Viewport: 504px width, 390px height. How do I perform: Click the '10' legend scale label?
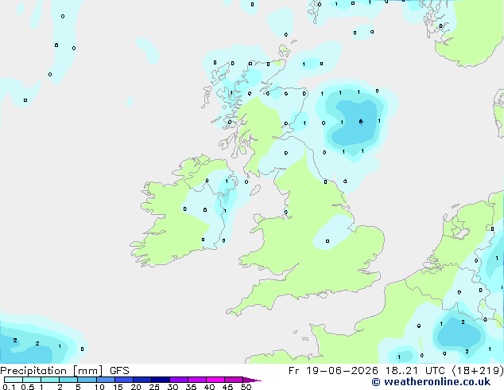(99, 387)
